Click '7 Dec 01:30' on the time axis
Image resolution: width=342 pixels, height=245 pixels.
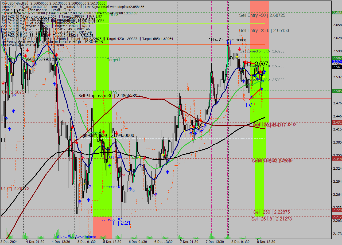(x=189, y=242)
